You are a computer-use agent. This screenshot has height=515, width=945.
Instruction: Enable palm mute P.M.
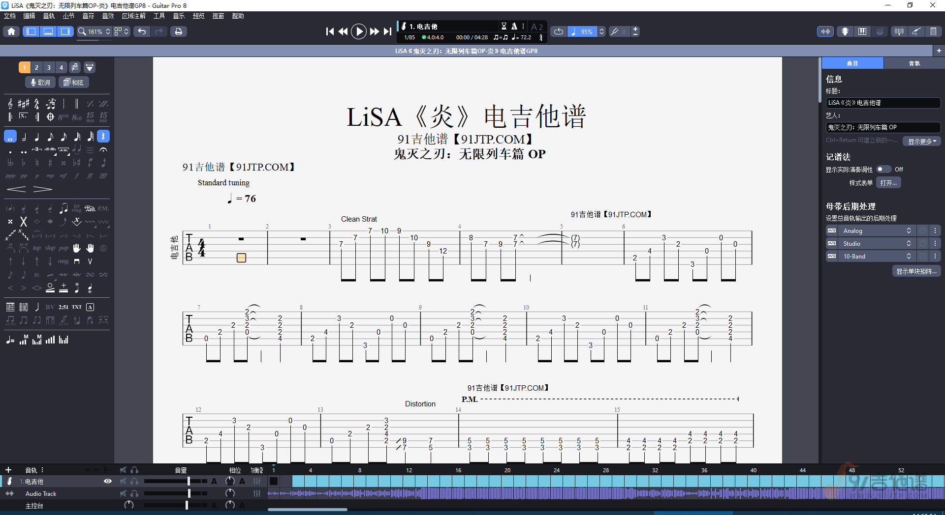(x=103, y=208)
